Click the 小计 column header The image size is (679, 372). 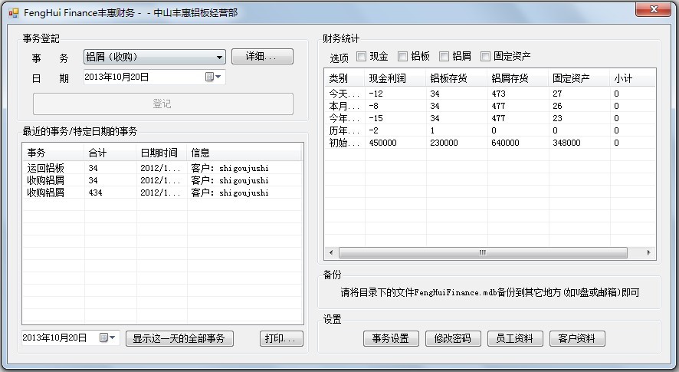pyautogui.click(x=633, y=78)
